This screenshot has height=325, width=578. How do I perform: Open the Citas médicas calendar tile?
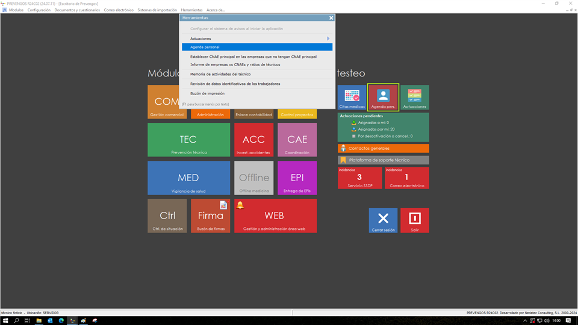(352, 97)
